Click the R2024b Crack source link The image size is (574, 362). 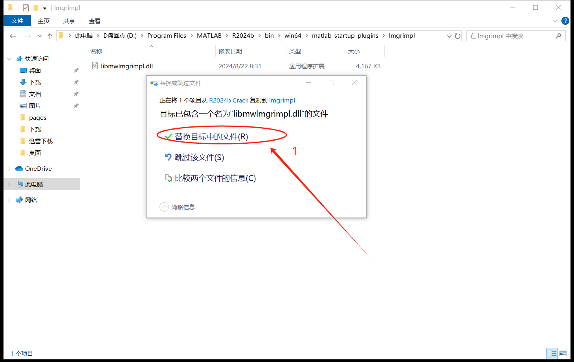[x=229, y=101]
